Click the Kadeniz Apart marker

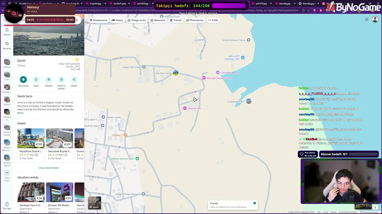pyautogui.click(x=102, y=126)
